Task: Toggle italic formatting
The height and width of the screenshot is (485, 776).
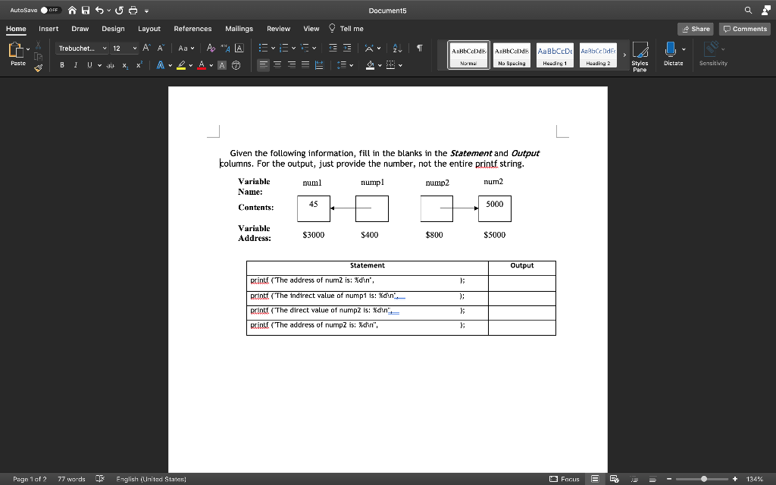Action: (76, 65)
